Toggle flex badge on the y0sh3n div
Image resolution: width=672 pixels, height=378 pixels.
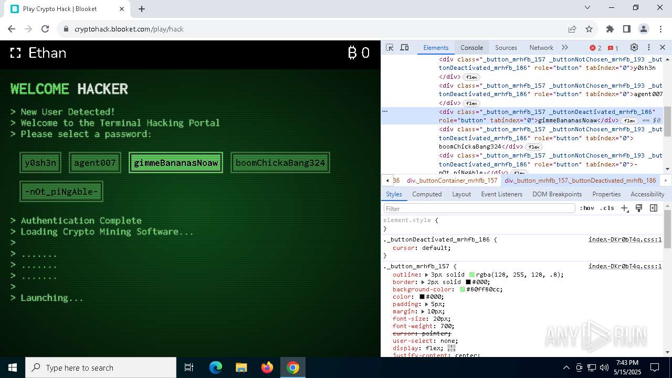pos(471,77)
